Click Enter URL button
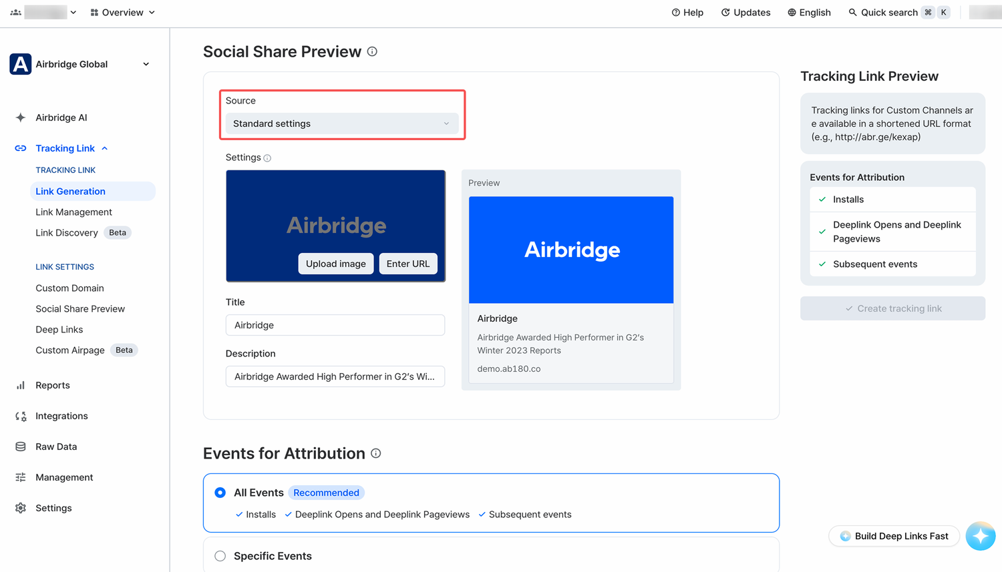This screenshot has width=1002, height=572. tap(408, 264)
